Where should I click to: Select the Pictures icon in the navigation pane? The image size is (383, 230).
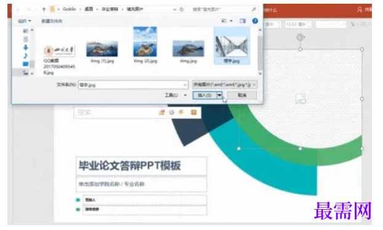click(26, 31)
